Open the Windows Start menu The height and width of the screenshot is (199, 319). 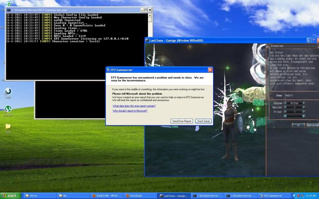10,196
